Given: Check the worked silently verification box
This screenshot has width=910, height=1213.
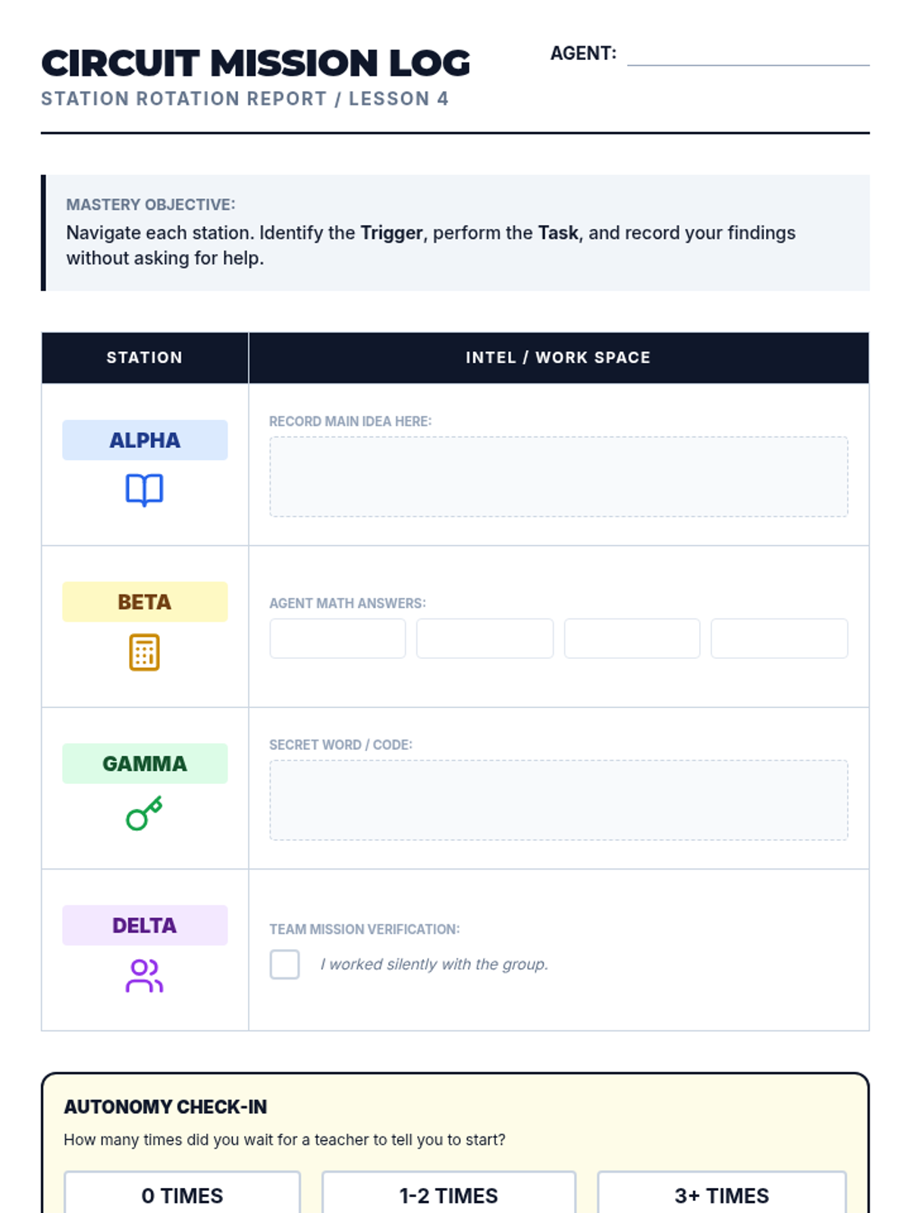Looking at the screenshot, I should pos(284,964).
